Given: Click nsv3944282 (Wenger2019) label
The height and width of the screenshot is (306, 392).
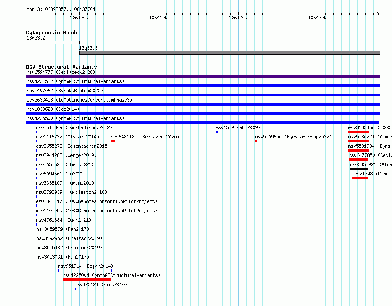Looking at the screenshot, I should coord(66,155).
